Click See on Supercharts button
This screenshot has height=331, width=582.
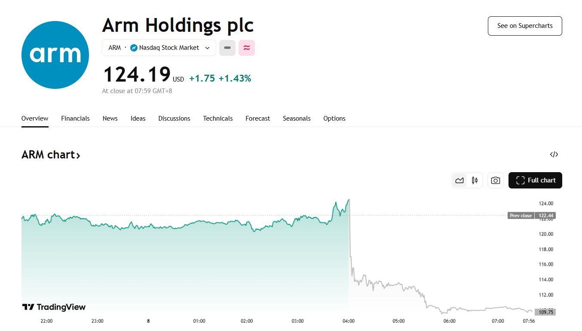point(525,26)
